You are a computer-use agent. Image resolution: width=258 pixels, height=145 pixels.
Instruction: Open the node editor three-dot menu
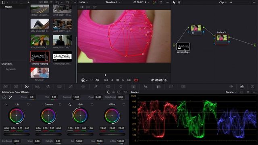coord(254,2)
